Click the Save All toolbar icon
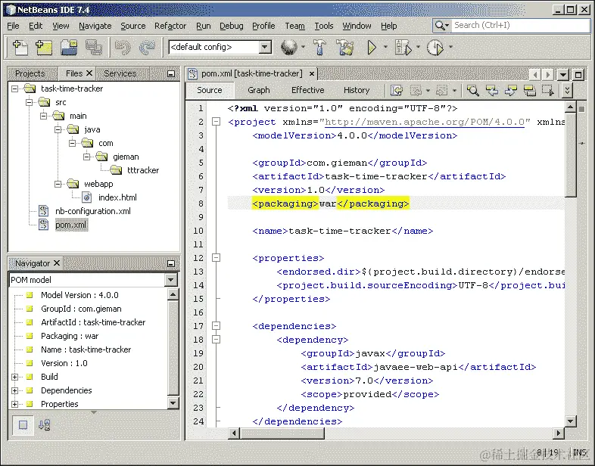The height and width of the screenshot is (466, 595). [93, 48]
